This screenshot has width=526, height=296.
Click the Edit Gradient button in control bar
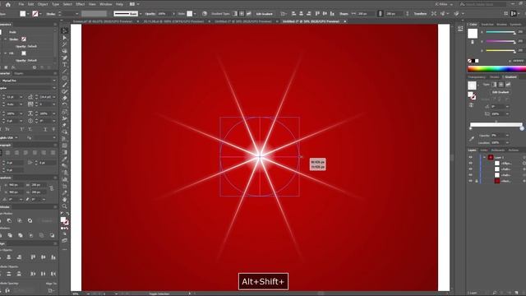(x=265, y=14)
